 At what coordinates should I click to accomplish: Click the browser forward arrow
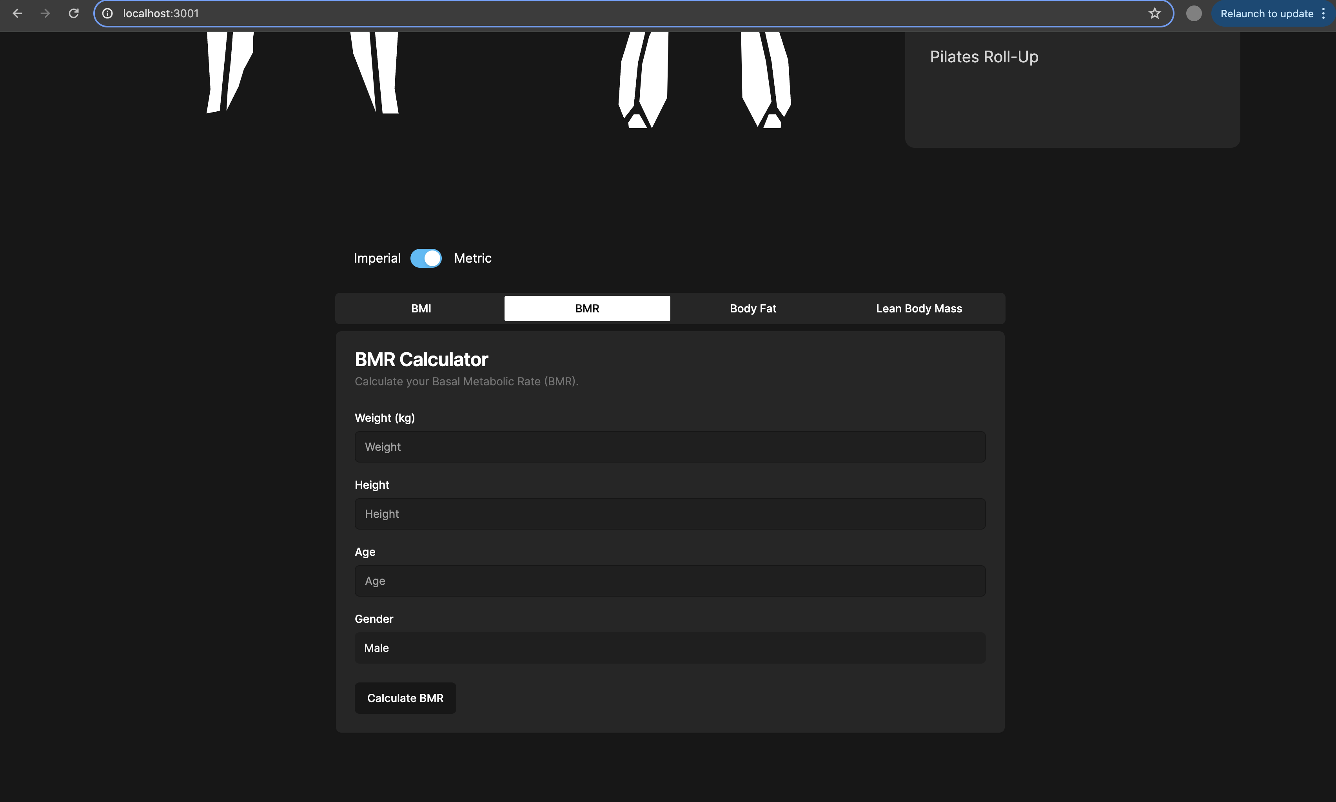(x=45, y=13)
